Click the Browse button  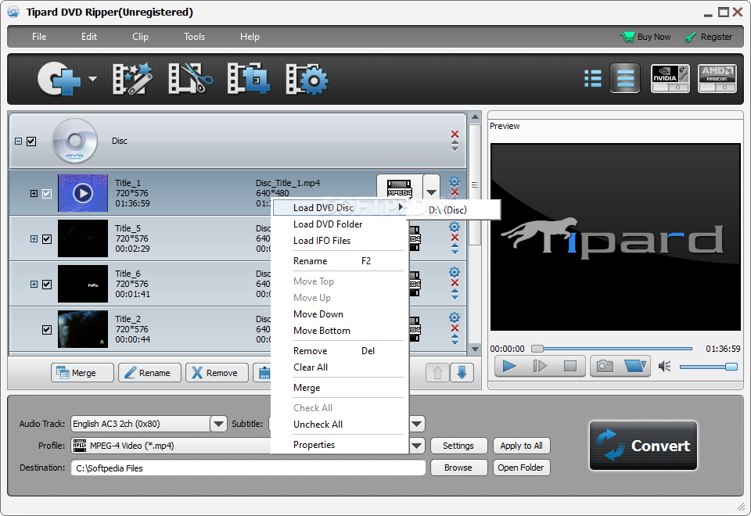(x=458, y=468)
